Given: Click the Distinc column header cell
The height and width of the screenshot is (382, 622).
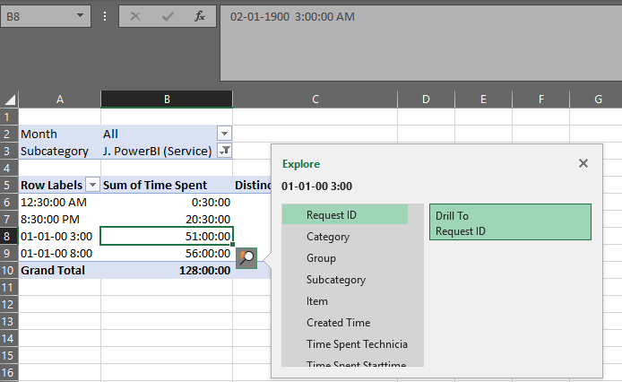Looking at the screenshot, I should [252, 185].
